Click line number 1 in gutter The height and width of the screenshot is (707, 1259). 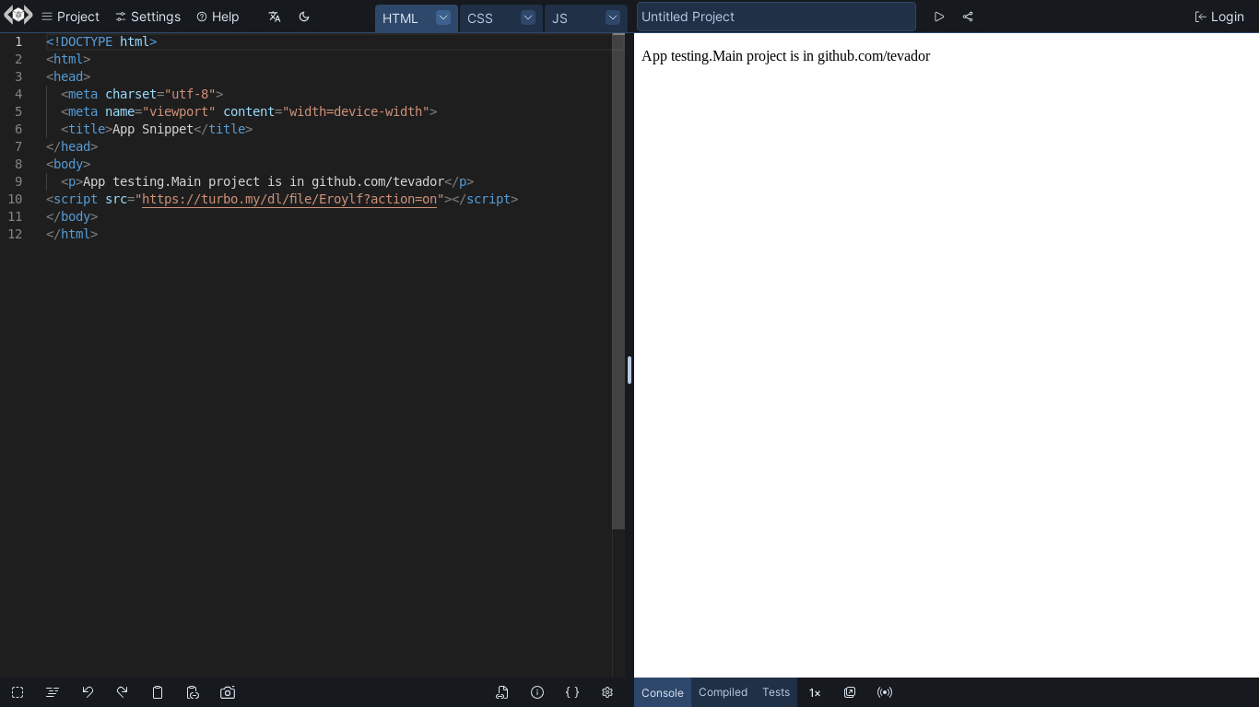pos(18,41)
